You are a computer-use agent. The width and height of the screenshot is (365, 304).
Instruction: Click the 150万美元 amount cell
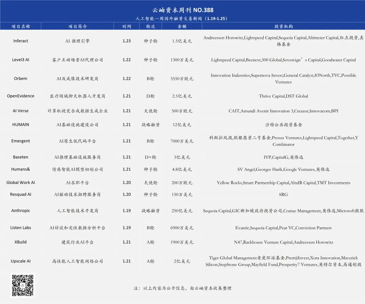coord(182,194)
